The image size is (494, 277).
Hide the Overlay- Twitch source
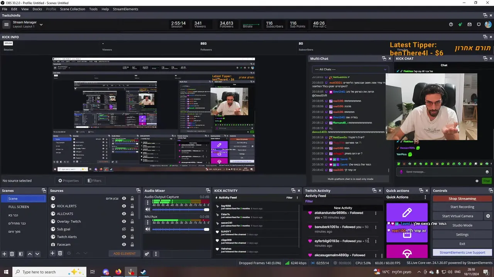(124, 222)
